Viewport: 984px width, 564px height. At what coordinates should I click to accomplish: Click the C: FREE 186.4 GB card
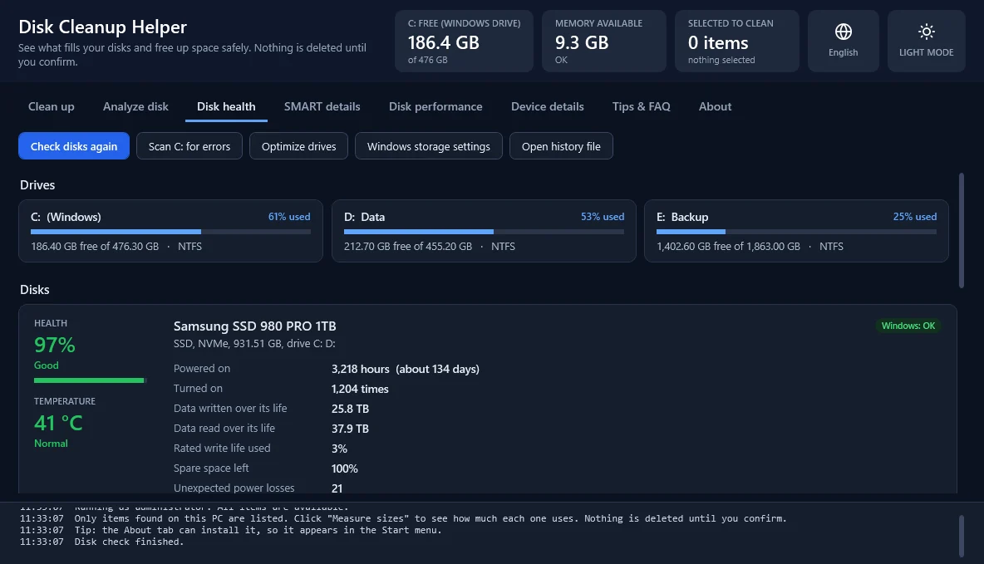[x=464, y=41]
